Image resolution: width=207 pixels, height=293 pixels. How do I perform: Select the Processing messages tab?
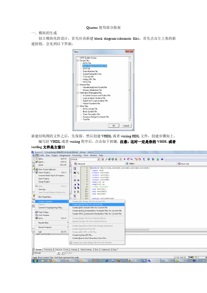[48, 250]
